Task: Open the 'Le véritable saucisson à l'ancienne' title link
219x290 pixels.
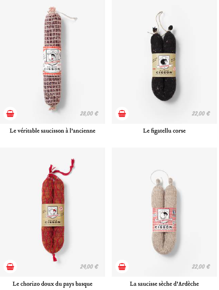Action: click(x=52, y=131)
